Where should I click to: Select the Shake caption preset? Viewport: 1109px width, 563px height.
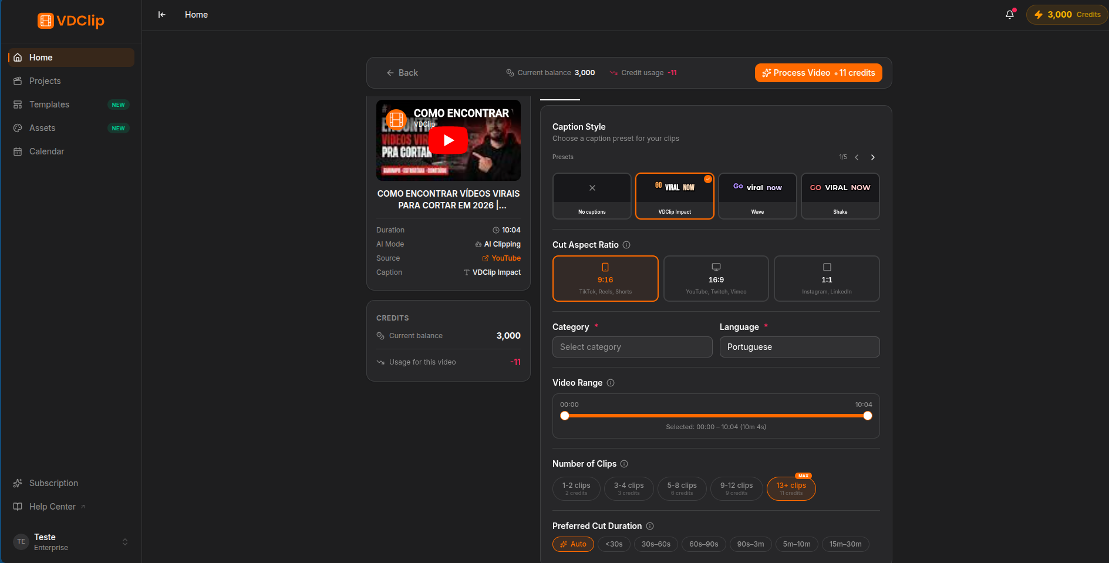840,196
